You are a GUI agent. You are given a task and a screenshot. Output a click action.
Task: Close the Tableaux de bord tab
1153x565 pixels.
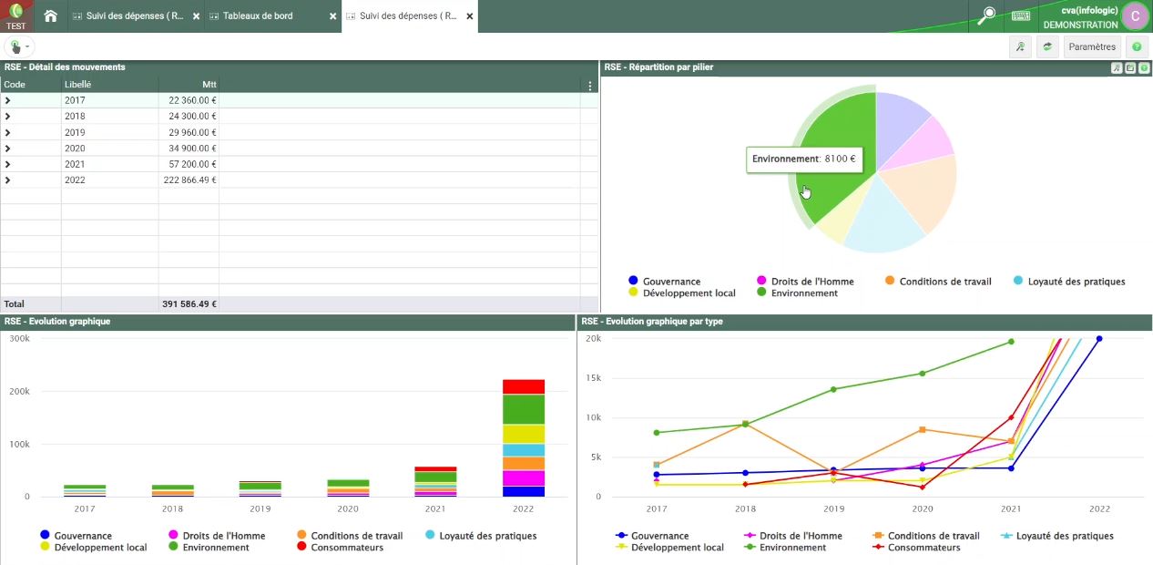[x=332, y=16]
